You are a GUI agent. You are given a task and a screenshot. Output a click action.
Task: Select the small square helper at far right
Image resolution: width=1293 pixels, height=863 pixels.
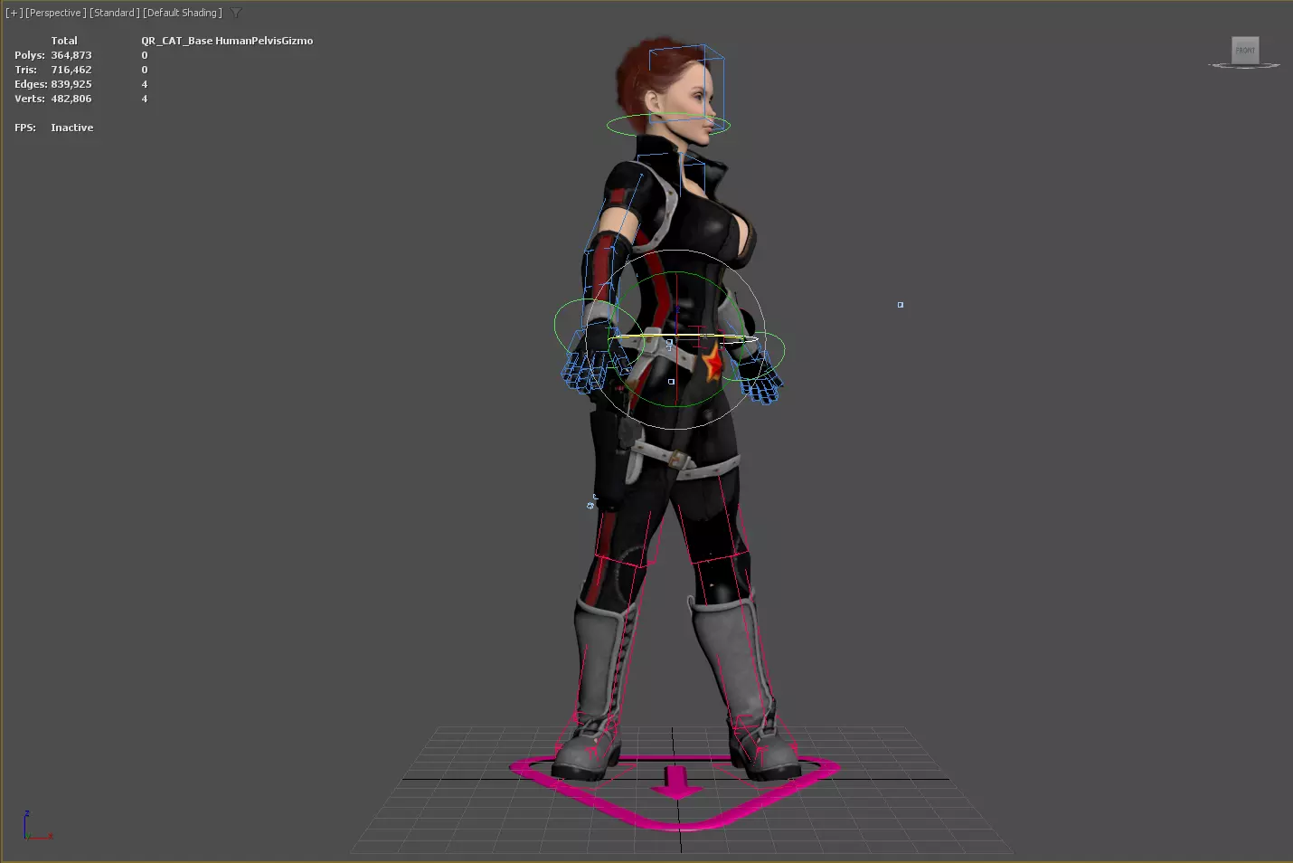pos(901,305)
